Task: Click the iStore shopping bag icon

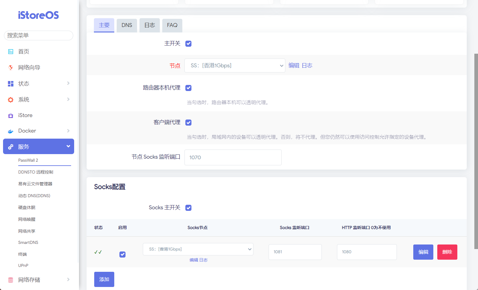Action: (x=11, y=116)
